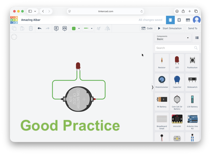Viewport: 211px width, 155px height.
Task: Select Coin Cell 3V Battery component
Action: (177, 102)
